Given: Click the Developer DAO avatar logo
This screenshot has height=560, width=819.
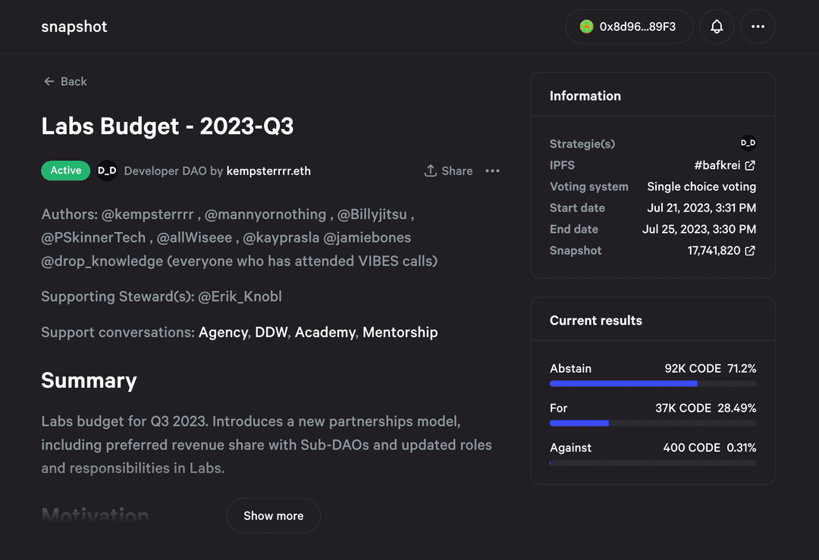Looking at the screenshot, I should point(107,171).
